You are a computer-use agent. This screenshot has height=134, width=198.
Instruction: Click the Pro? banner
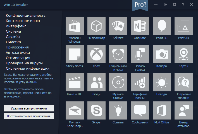pyautogui.click(x=140, y=5)
